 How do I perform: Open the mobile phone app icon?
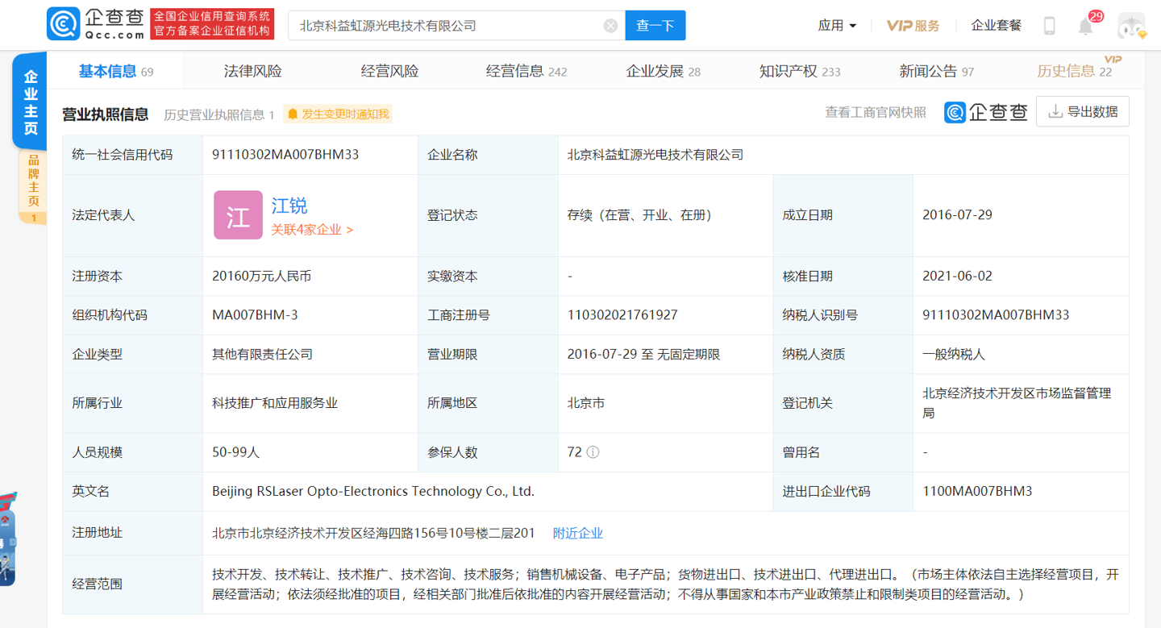(1049, 26)
